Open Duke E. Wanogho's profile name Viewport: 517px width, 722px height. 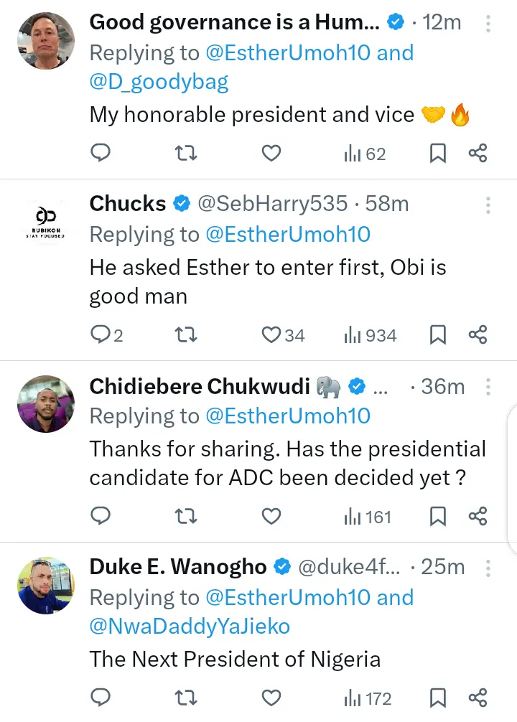tap(177, 567)
